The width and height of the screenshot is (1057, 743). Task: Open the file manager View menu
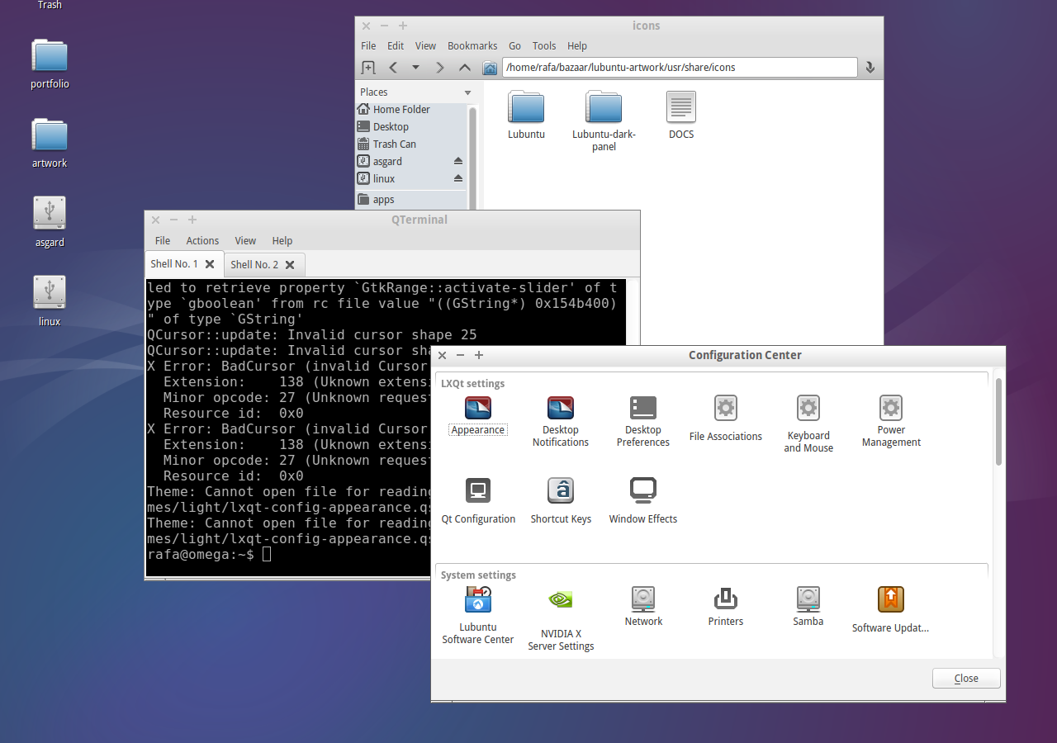pyautogui.click(x=425, y=45)
